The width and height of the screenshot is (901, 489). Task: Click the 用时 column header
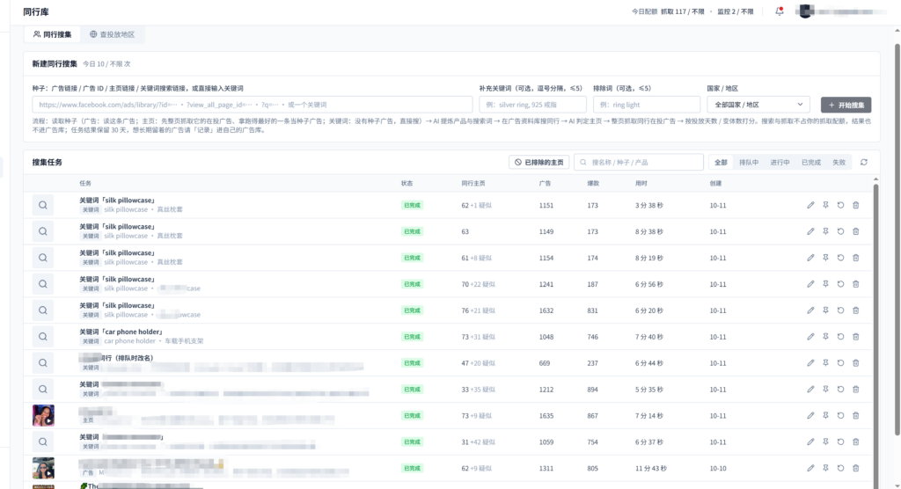click(641, 183)
